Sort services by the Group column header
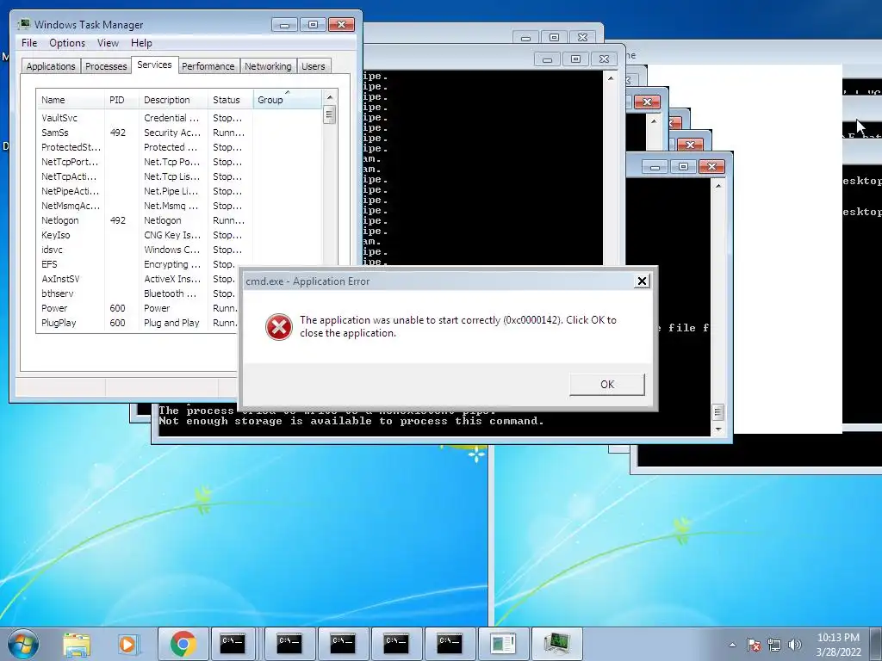The image size is (882, 661). click(x=288, y=100)
